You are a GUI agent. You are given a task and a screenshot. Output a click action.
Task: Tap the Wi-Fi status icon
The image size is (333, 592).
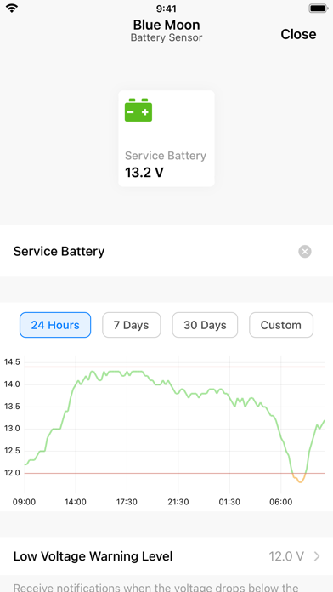(x=13, y=9)
